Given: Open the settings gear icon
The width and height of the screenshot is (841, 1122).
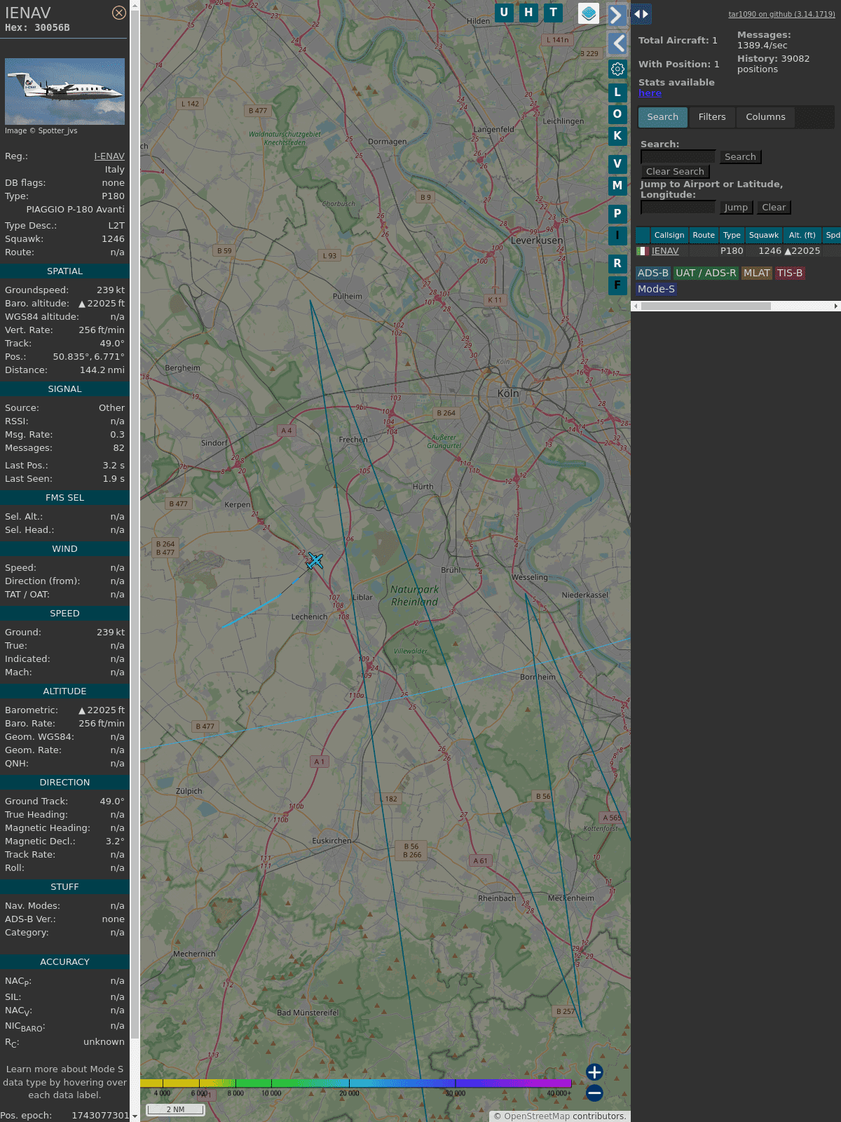Looking at the screenshot, I should click(617, 69).
